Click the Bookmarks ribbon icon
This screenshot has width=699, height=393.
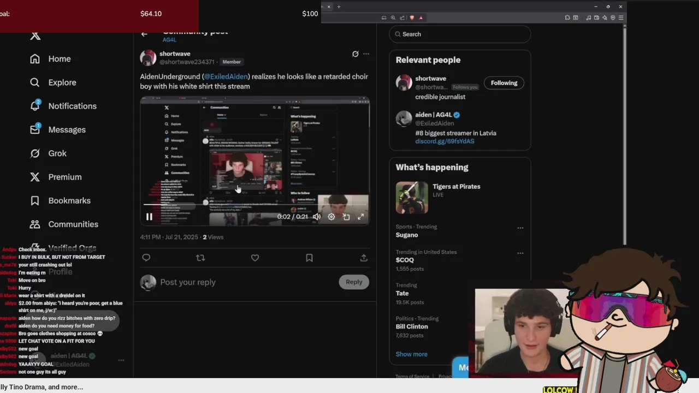tap(35, 200)
